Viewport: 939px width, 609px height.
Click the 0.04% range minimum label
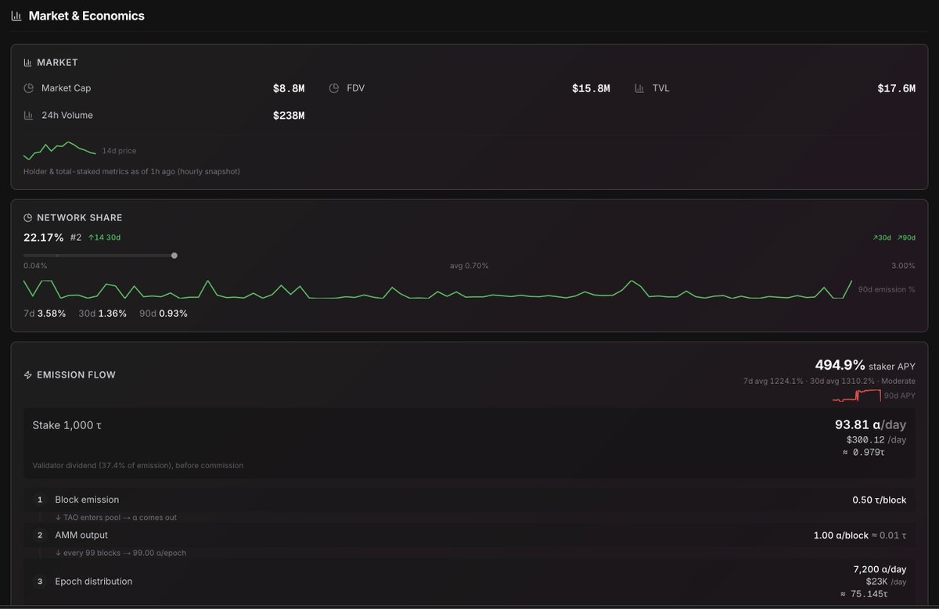tap(34, 266)
